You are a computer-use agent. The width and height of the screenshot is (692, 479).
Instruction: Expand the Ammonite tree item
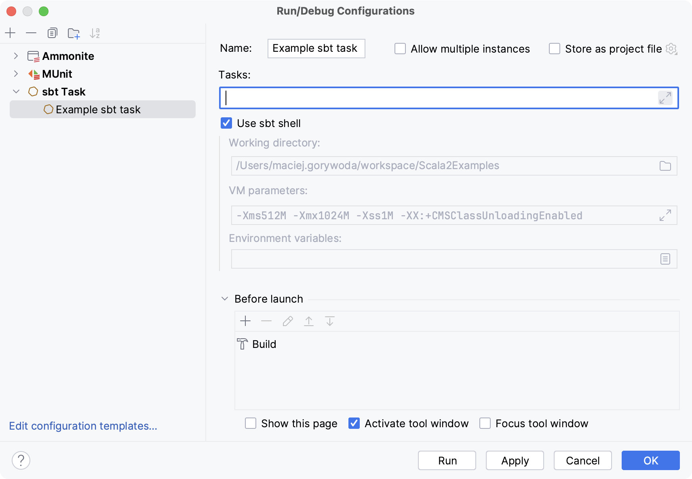pyautogui.click(x=16, y=56)
